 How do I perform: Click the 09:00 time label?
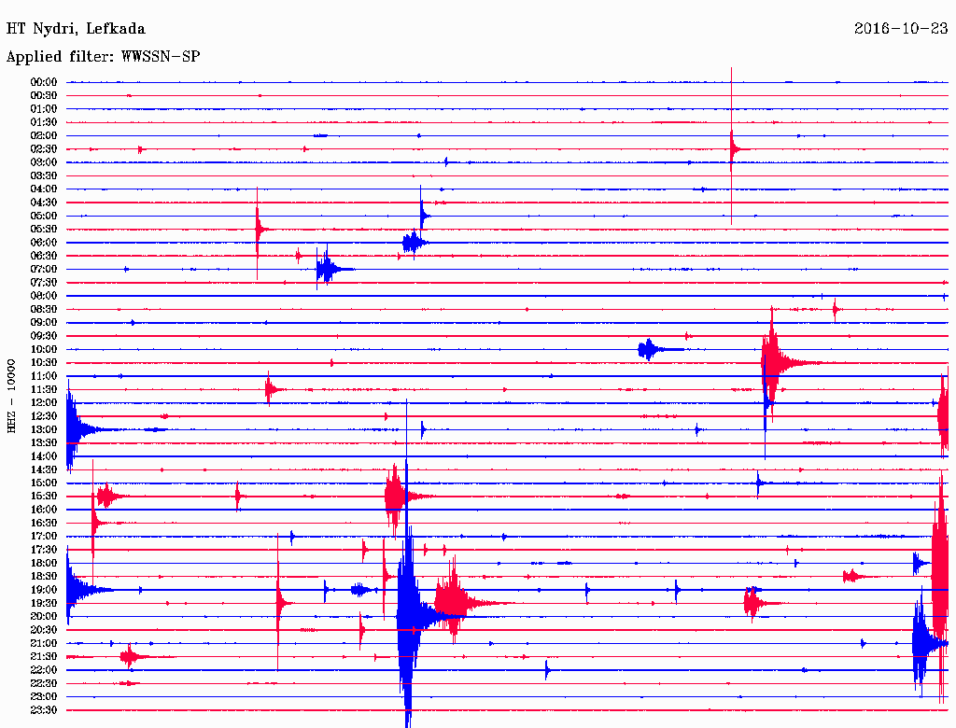click(44, 323)
